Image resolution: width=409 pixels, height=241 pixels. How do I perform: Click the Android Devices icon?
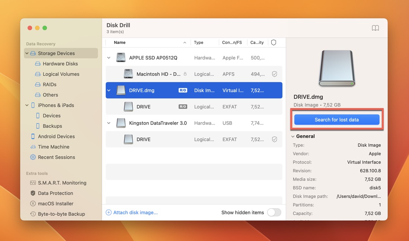33,136
